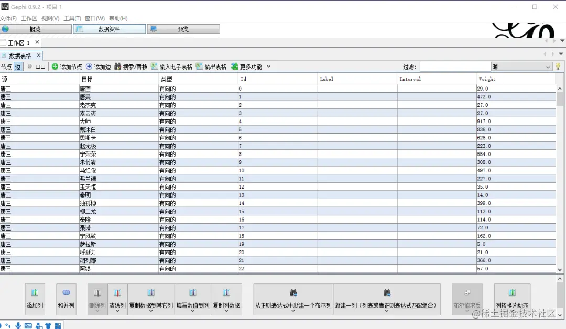
Task: Close the 数据表格 panel tab
Action: [39, 55]
